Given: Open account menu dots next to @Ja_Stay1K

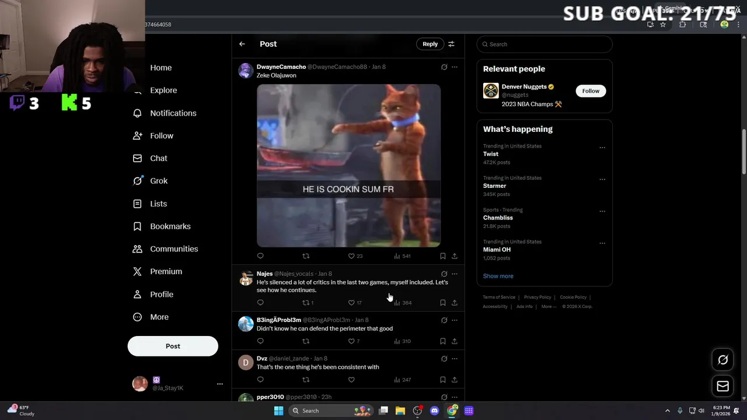Looking at the screenshot, I should (x=220, y=384).
